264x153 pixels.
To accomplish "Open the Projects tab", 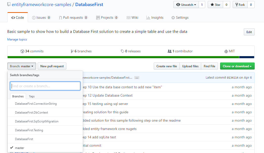I will point(107,17).
